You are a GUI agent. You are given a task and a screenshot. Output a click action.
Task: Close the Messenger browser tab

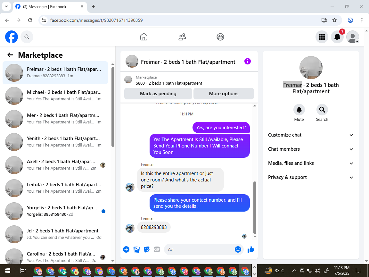[82, 7]
